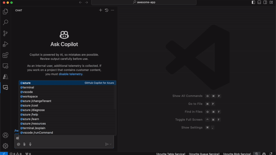Toggle the bottom panel visibility
Viewport: 276px width, 155px height.
[259, 2]
